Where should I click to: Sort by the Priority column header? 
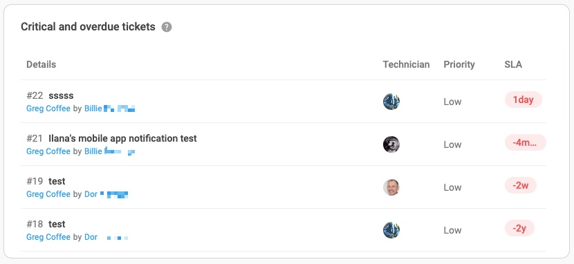(459, 65)
